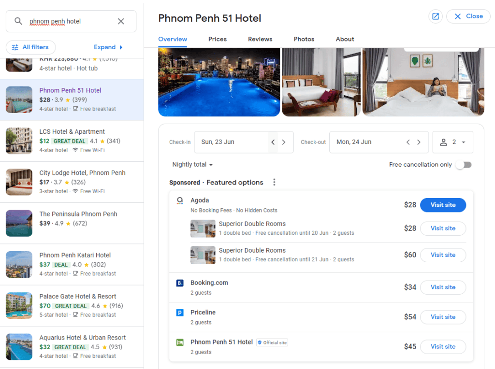Move check-out date back one day
The width and height of the screenshot is (495, 369).
[x=408, y=142]
